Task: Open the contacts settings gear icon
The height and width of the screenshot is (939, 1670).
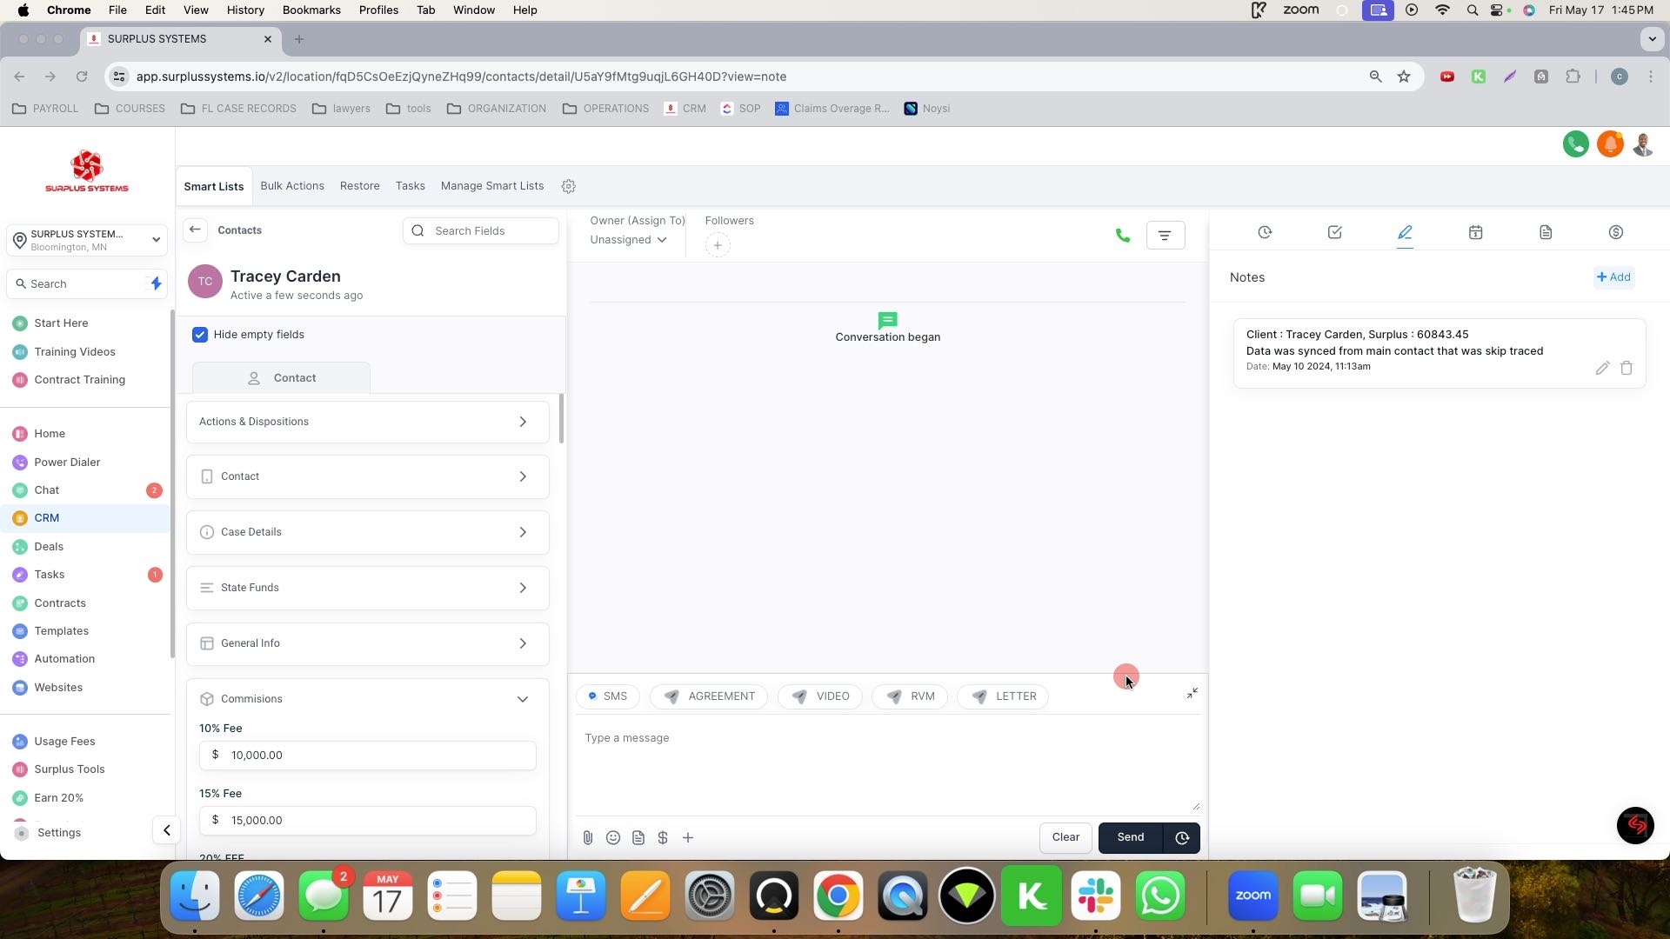Action: tap(568, 186)
